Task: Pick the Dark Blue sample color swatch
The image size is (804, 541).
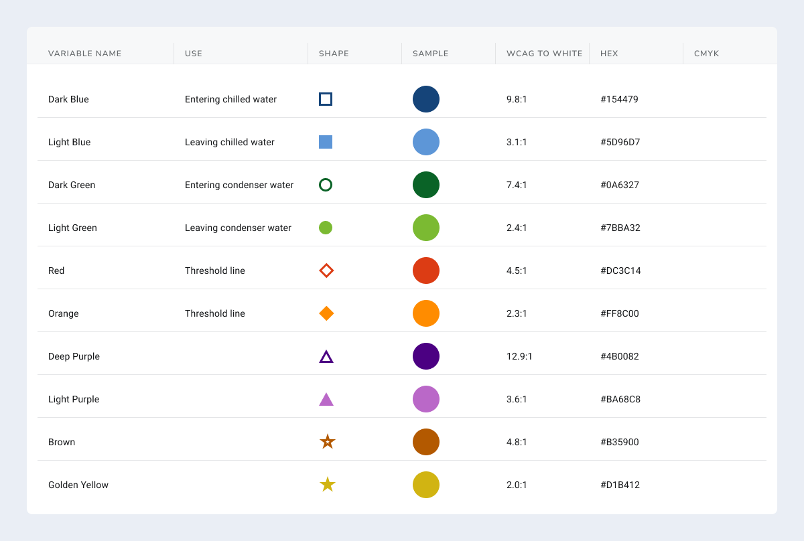Action: tap(426, 99)
